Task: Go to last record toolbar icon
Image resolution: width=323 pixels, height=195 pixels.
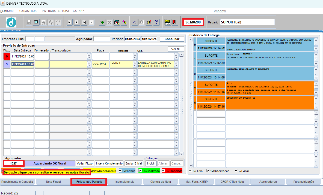Action: click(91, 22)
